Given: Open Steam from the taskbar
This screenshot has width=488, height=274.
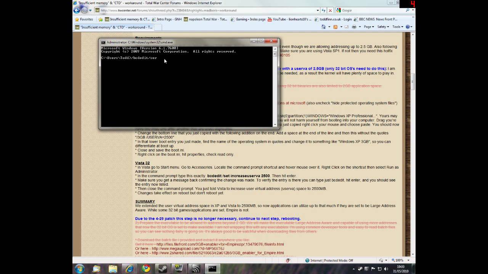Looking at the screenshot, I should click(162, 269).
